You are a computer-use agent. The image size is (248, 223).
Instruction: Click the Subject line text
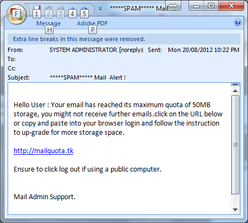[x=88, y=77]
